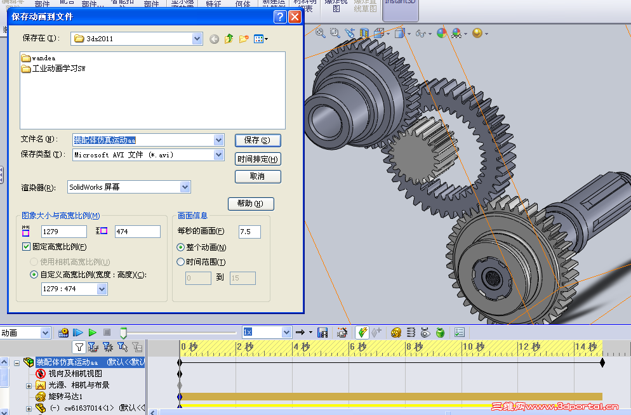Open the view menu icon in save dialog
Image resolution: width=631 pixels, height=415 pixels.
pyautogui.click(x=261, y=39)
